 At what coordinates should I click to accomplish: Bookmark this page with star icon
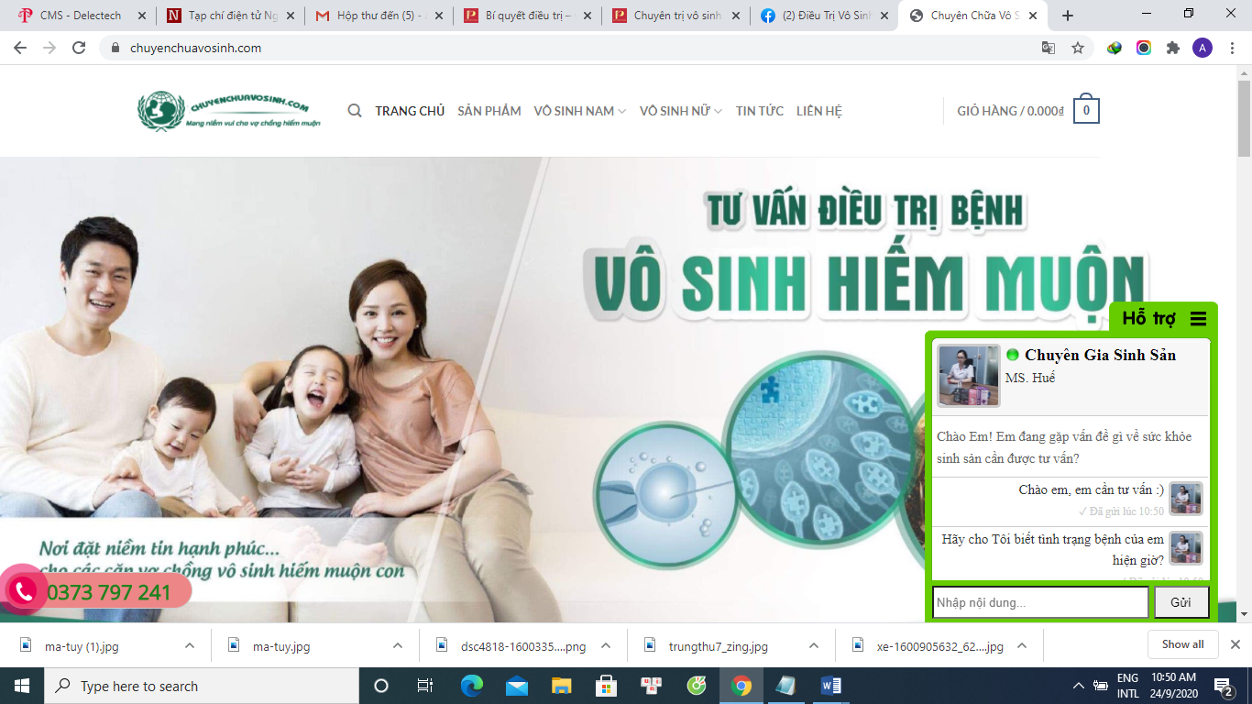pyautogui.click(x=1078, y=48)
